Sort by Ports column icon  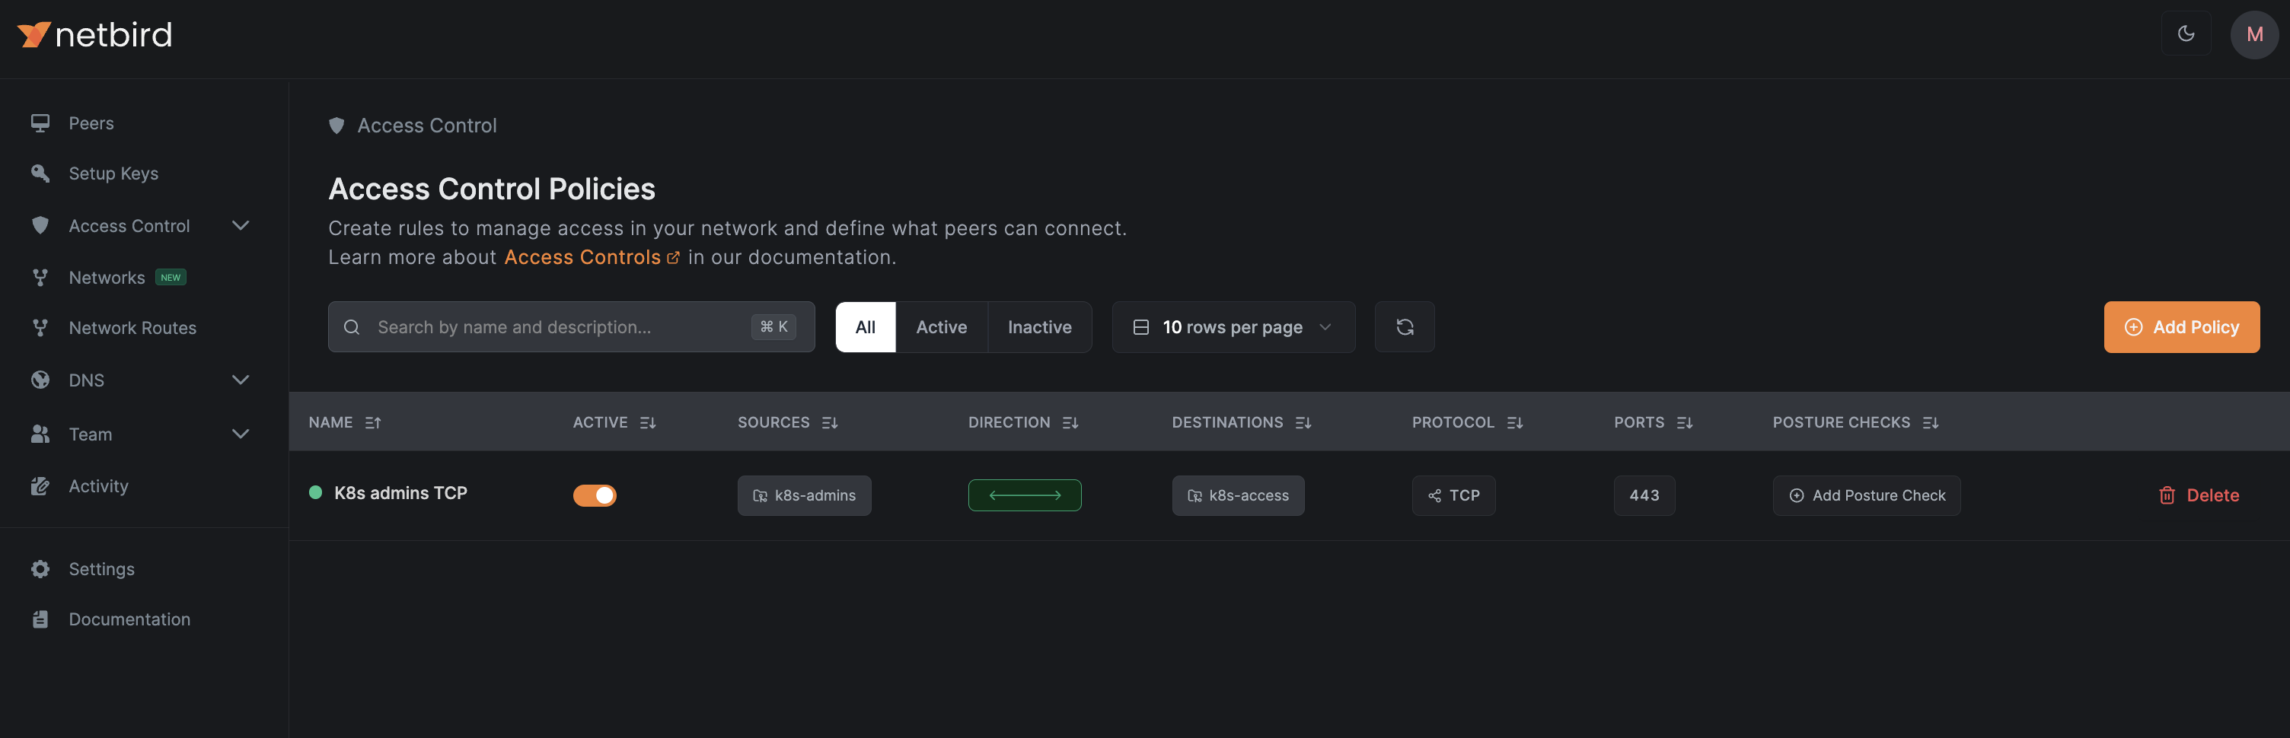click(1684, 423)
